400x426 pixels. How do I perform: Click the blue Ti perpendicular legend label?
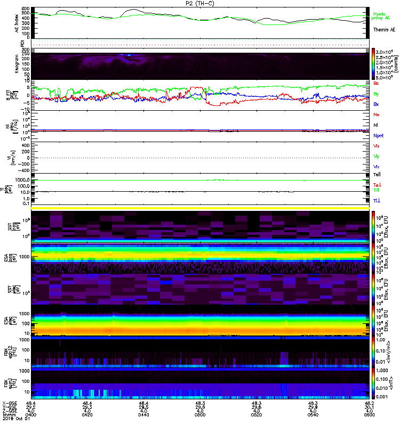377,201
